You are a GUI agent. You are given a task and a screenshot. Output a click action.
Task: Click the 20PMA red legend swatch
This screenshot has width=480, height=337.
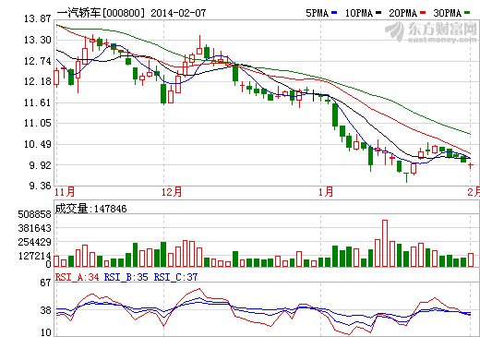click(x=423, y=13)
